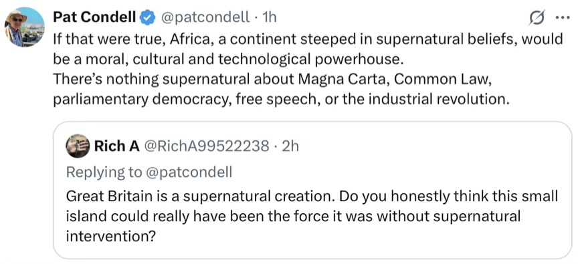Click the Rich A display name
This screenshot has width=578, height=264.
point(117,146)
